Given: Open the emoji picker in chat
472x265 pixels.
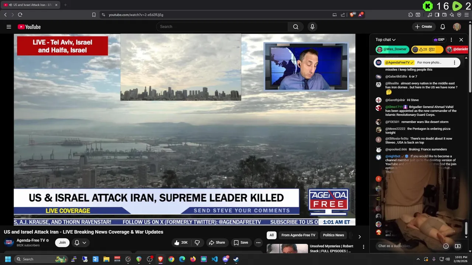Looking at the screenshot, I should (446, 246).
